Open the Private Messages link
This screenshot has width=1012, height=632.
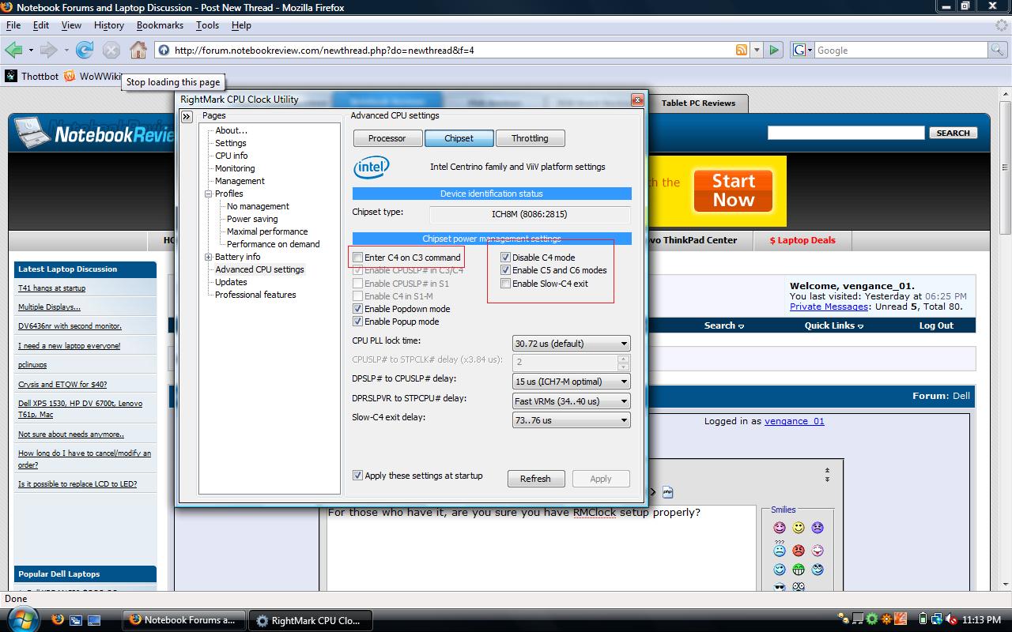828,307
